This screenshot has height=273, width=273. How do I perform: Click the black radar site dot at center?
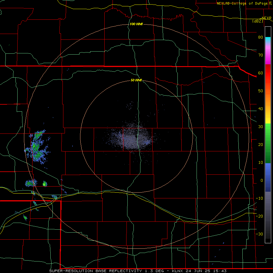pyautogui.click(x=136, y=136)
